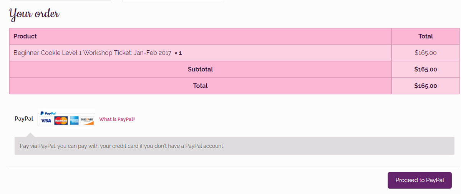Click the Product column header

click(x=25, y=36)
